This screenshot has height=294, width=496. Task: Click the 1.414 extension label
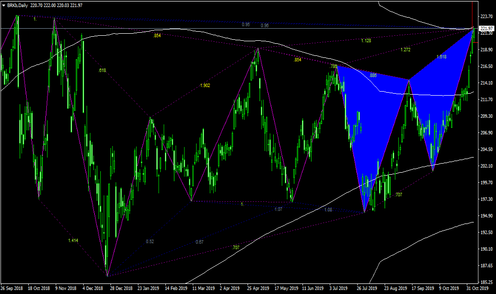(x=73, y=241)
